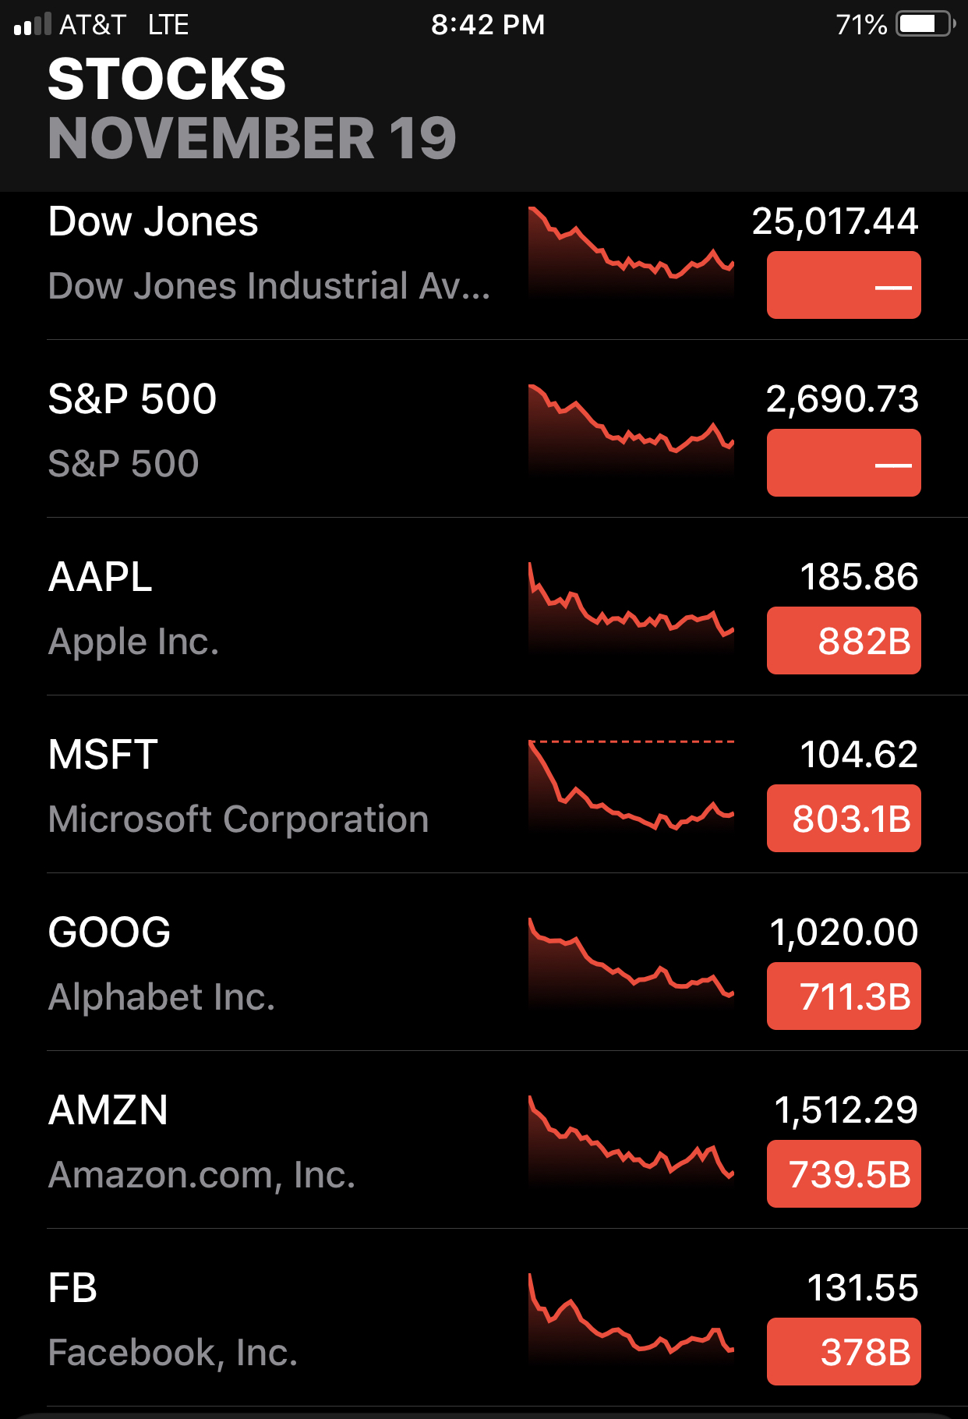Select Amazon.com, Inc. stock row
The image size is (968, 1419).
(201, 1174)
